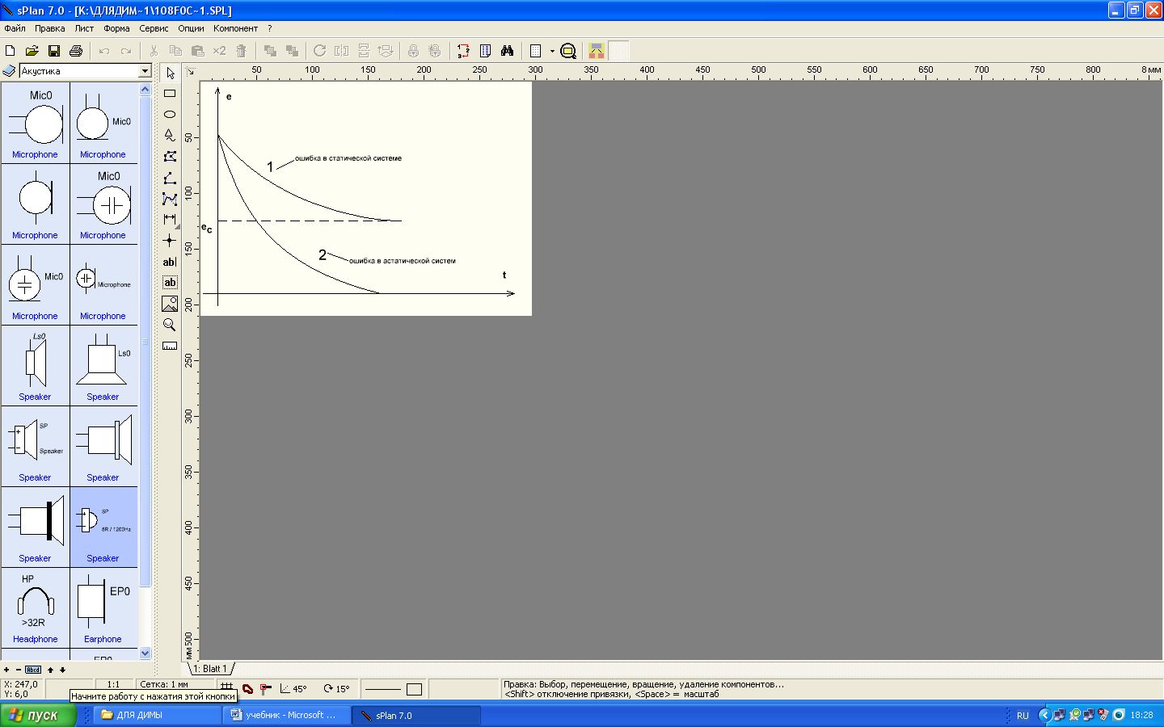The image size is (1164, 727).
Task: Open the grid settings dropdown arrow
Action: click(x=553, y=51)
